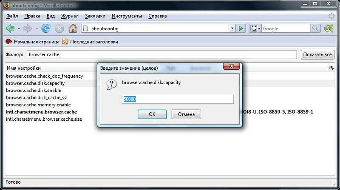Image resolution: width=340 pixels, height=190 pixels.
Task: Open the Последние заголовки feed bookmark
Action: pyautogui.click(x=90, y=42)
